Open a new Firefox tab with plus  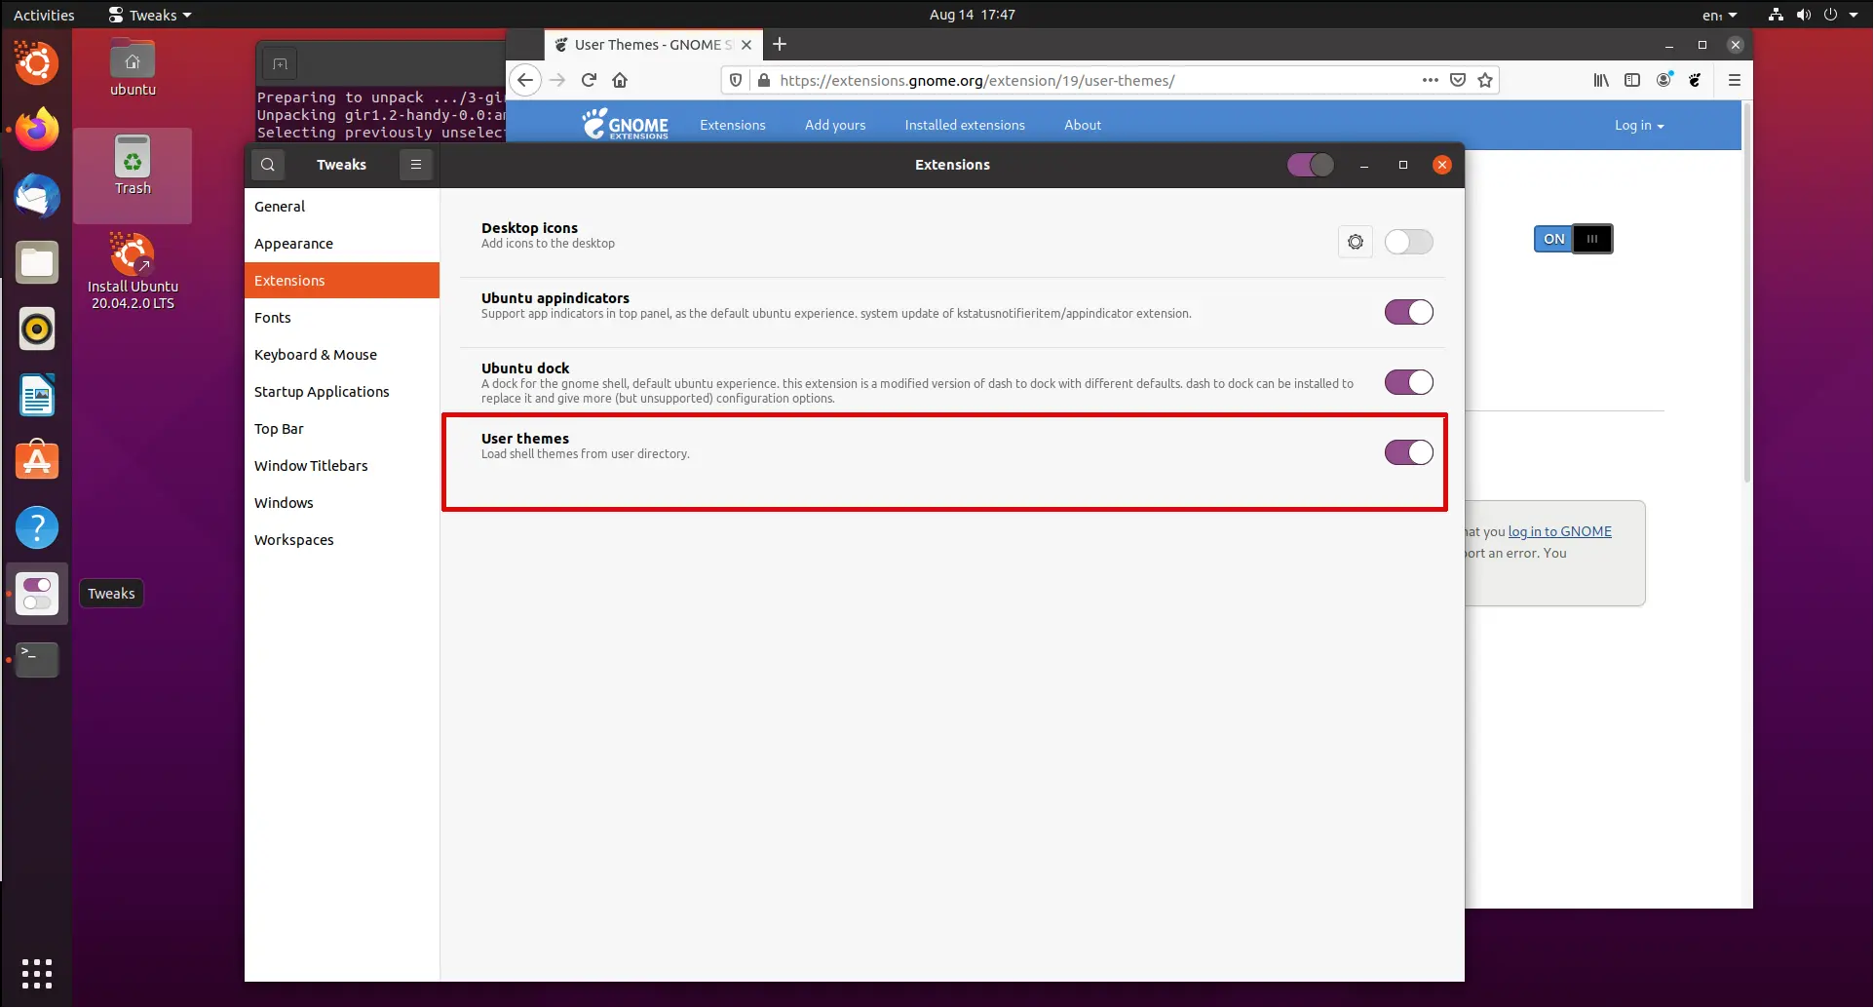click(x=780, y=44)
